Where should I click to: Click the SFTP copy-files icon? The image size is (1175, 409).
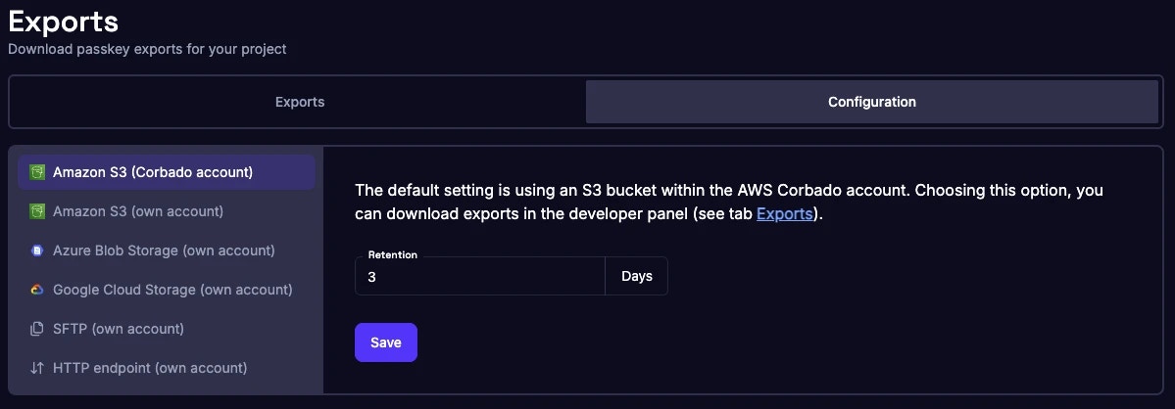(x=37, y=329)
